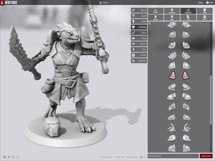
Task: Click the scrollbar down arrow in shoulder list
Action: point(211,151)
